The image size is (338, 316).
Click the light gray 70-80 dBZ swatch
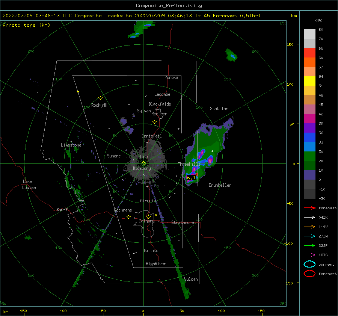coord(309,34)
